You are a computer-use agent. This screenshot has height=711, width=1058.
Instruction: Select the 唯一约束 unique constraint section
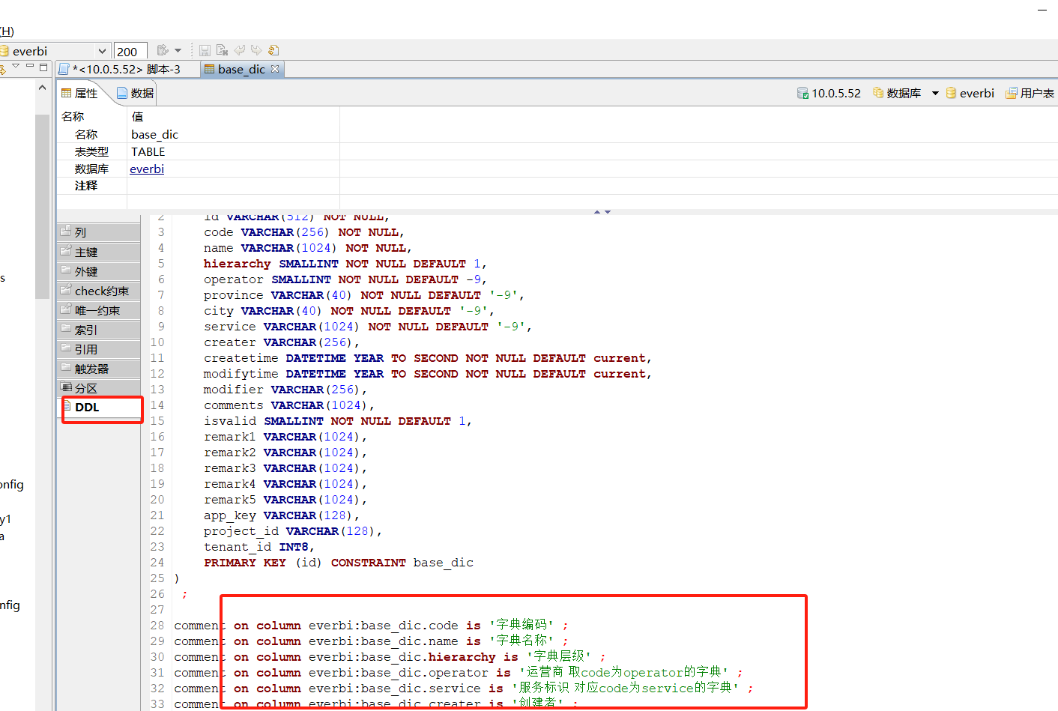click(x=99, y=310)
